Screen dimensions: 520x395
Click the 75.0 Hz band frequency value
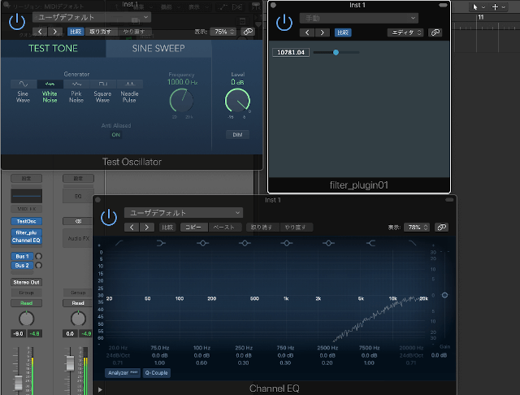[160, 348]
